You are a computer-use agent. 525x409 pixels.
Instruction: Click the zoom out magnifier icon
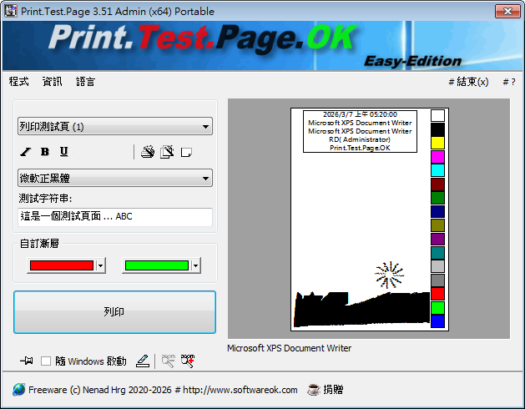169,361
